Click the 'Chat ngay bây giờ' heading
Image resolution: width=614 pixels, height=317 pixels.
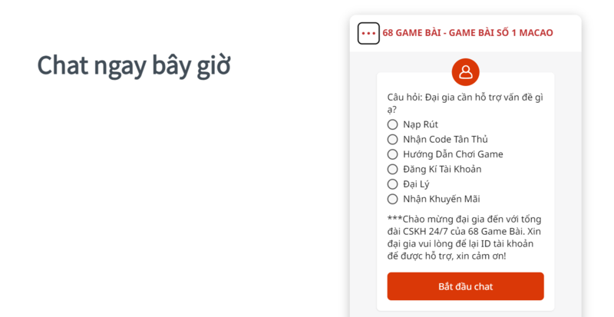(134, 66)
